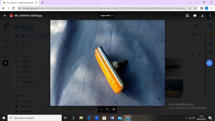Open Word from the taskbar

click(x=112, y=118)
